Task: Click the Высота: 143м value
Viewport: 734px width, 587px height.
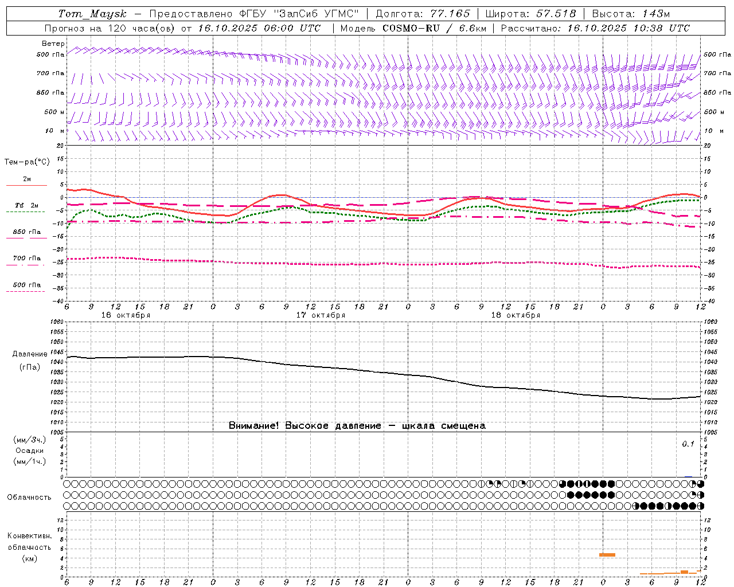Action: tap(631, 14)
